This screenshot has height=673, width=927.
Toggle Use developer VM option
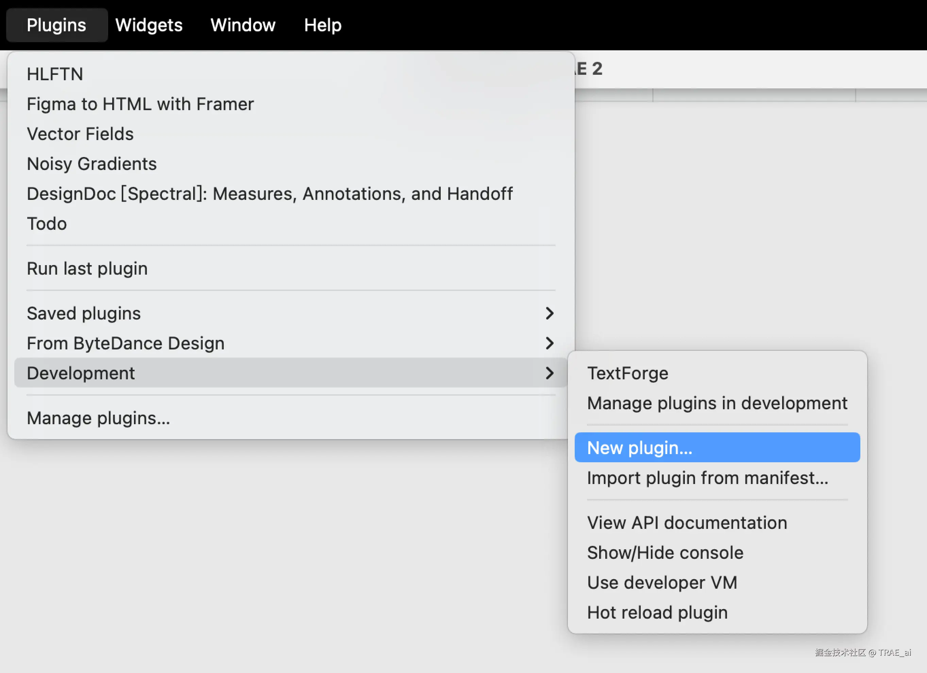click(x=662, y=582)
